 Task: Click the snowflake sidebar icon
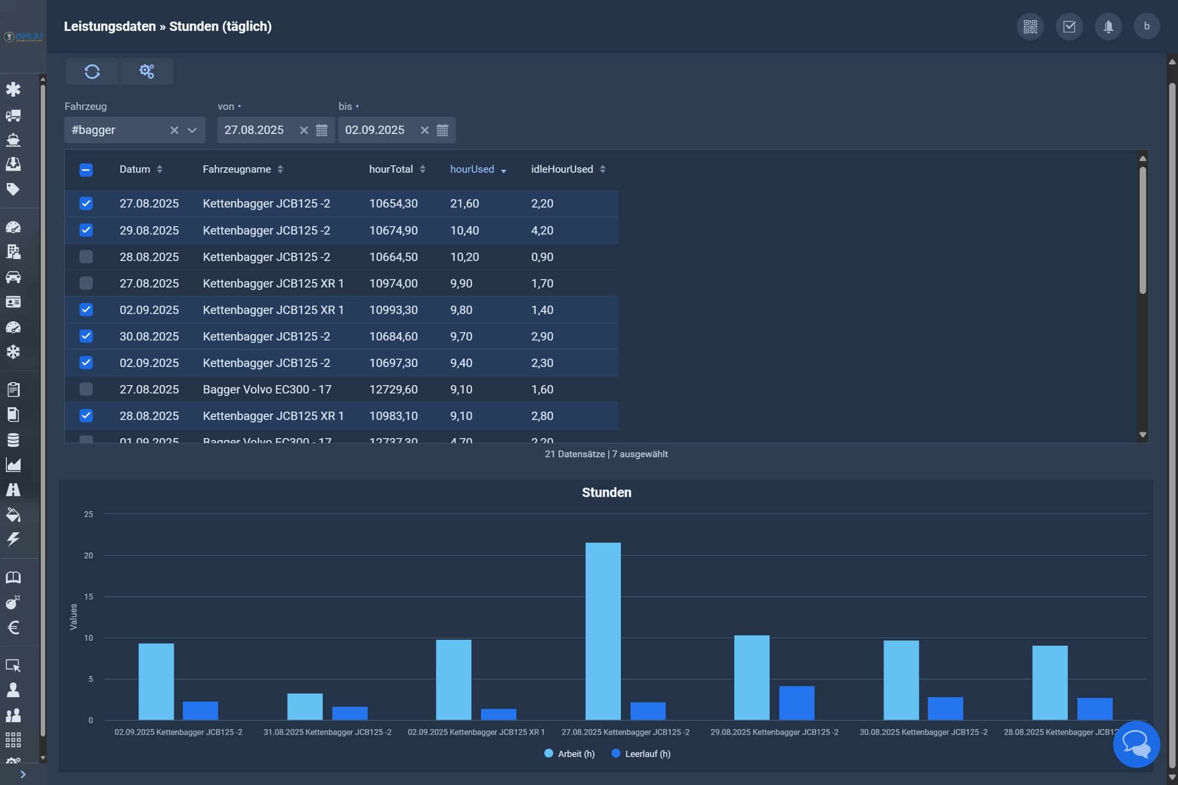pyautogui.click(x=14, y=352)
